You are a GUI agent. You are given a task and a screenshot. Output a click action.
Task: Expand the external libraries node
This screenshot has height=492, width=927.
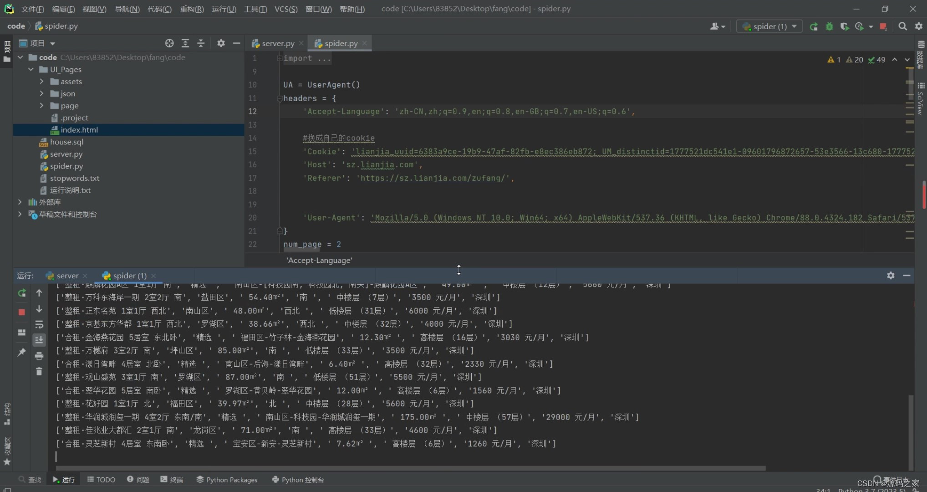[20, 202]
